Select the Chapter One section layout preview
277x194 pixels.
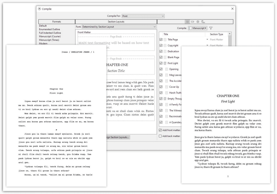click(130, 65)
